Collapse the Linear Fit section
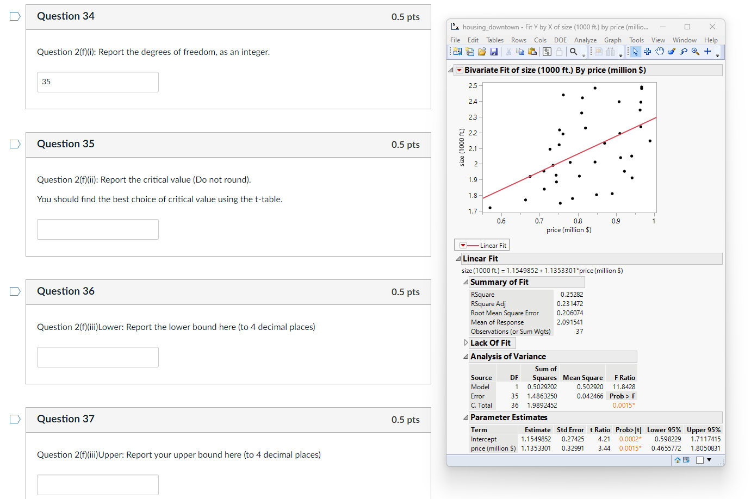The width and height of the screenshot is (751, 499). point(458,259)
